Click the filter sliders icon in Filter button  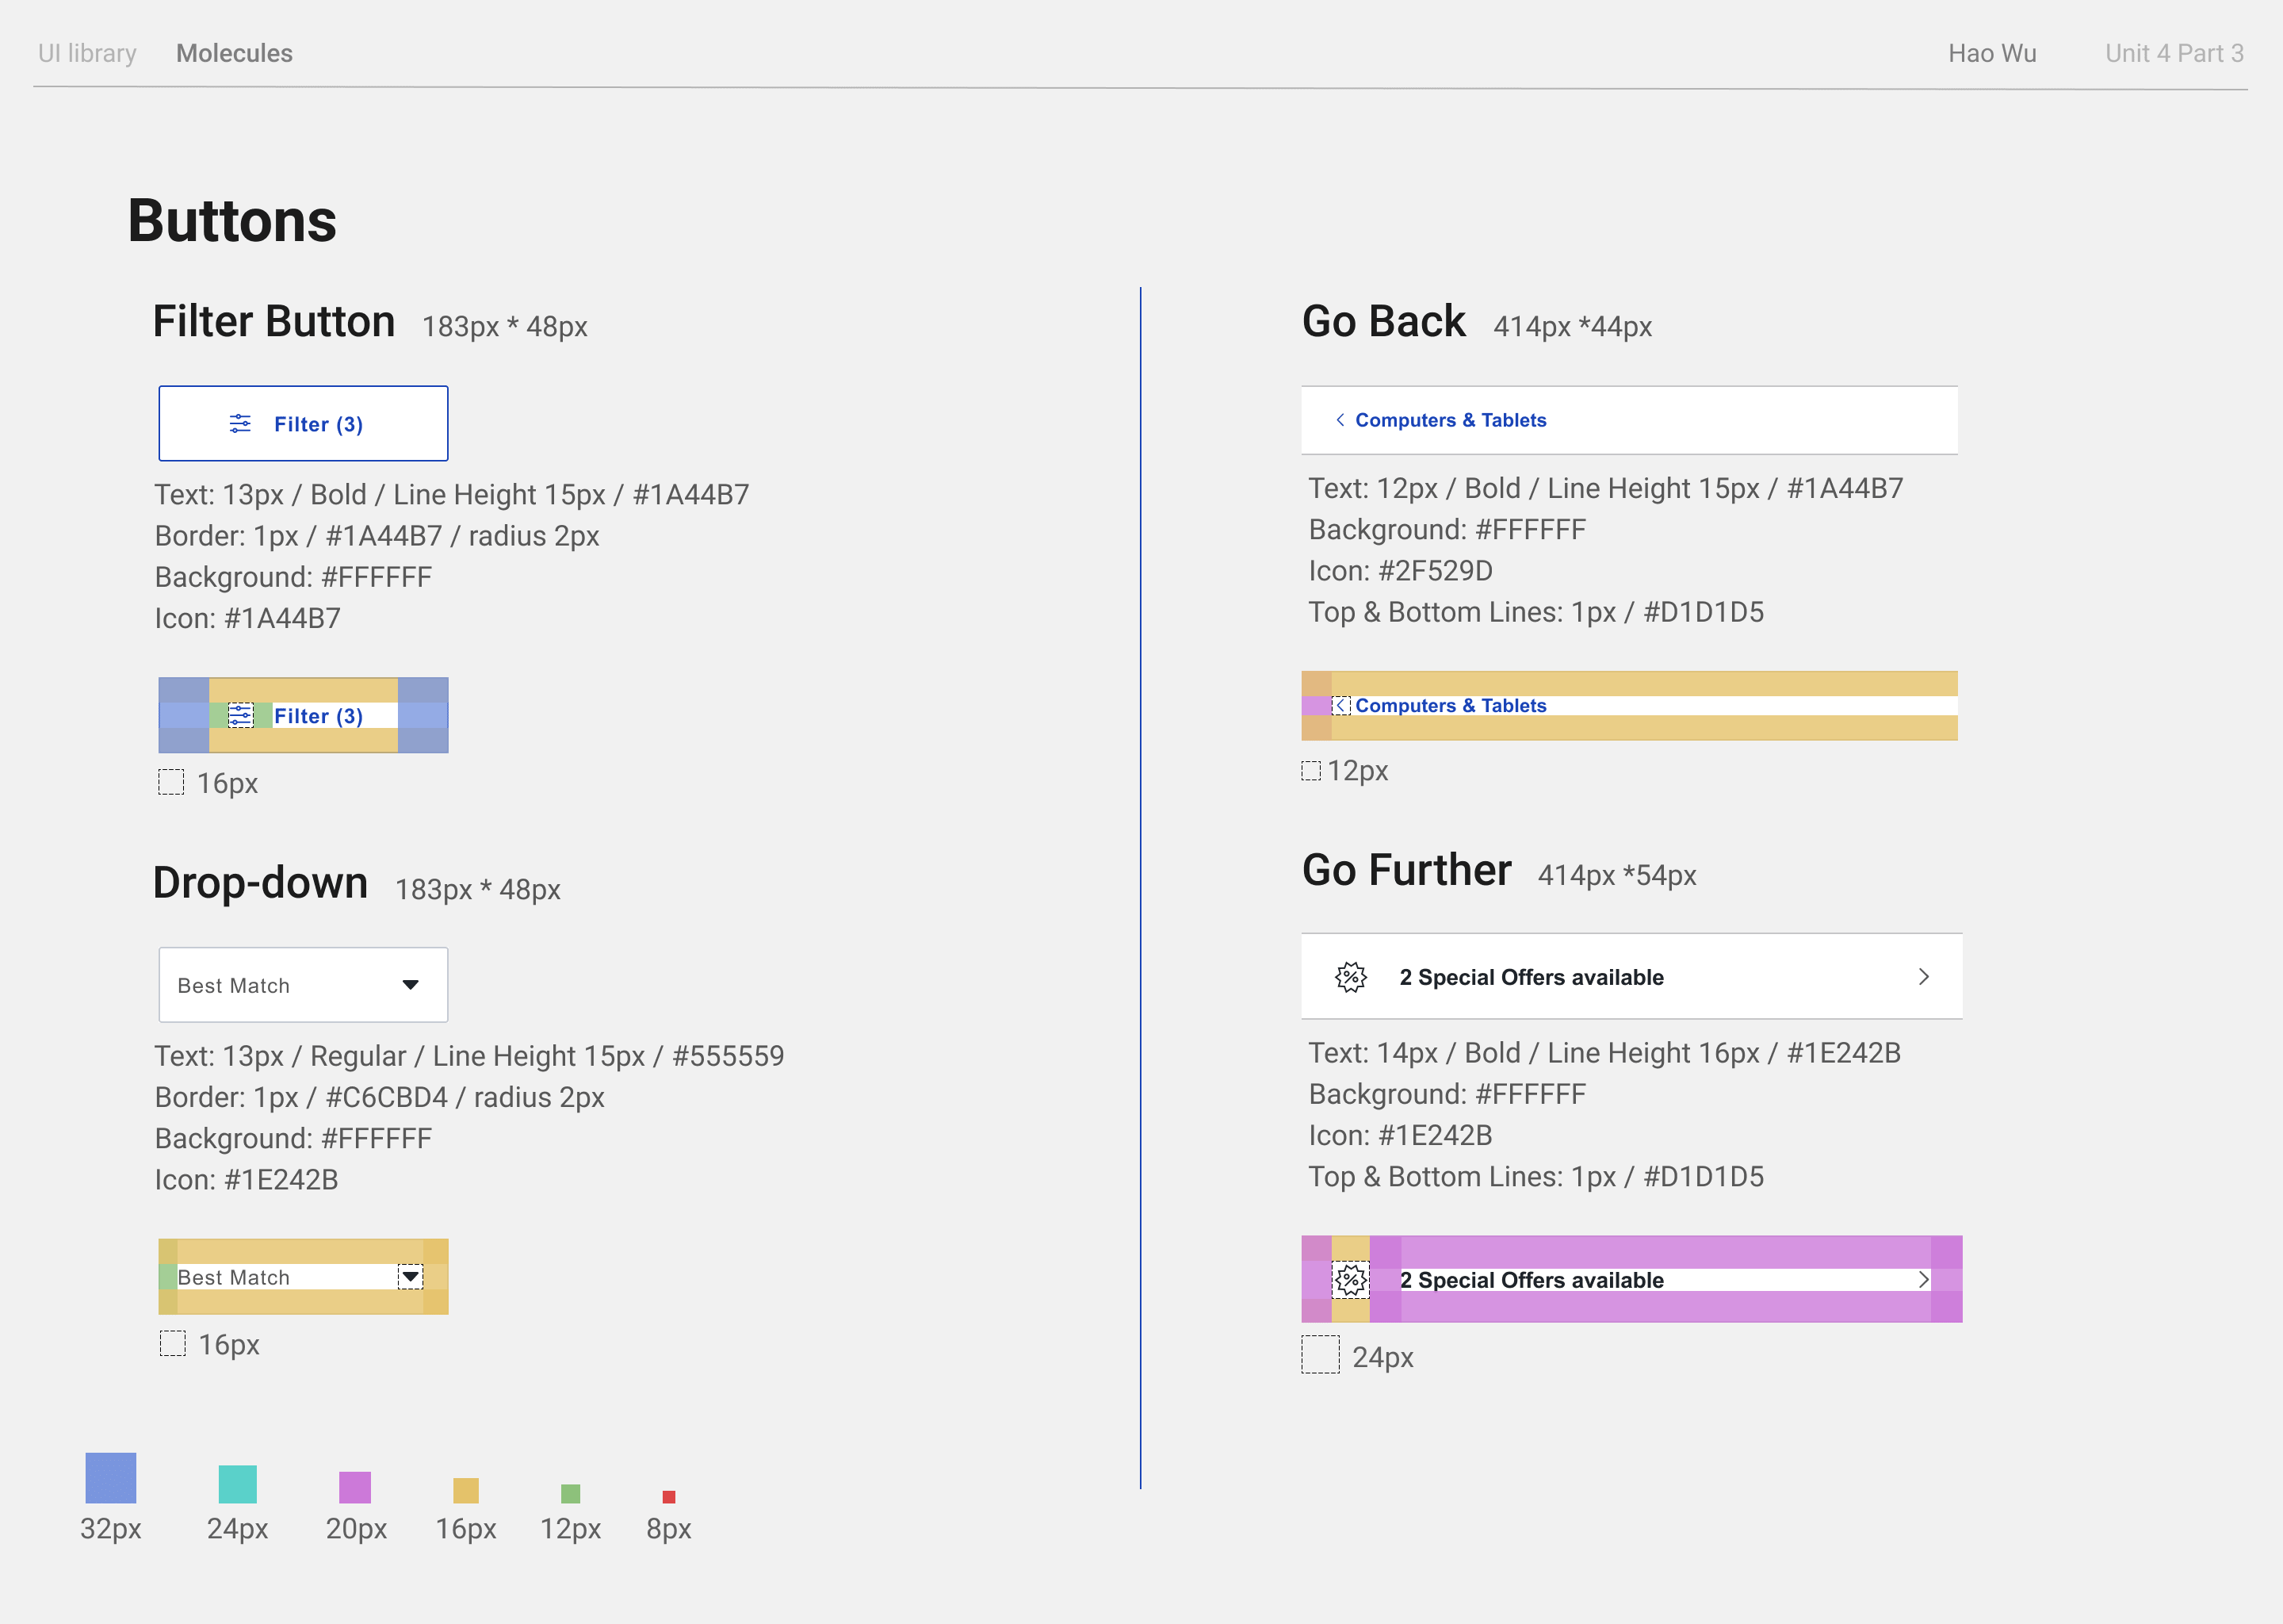click(240, 424)
